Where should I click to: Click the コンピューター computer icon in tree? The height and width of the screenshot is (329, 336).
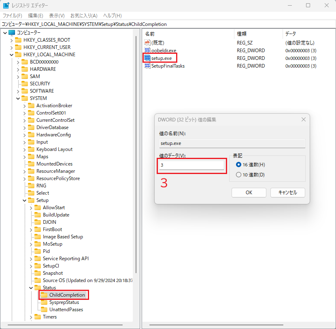[x=12, y=32]
